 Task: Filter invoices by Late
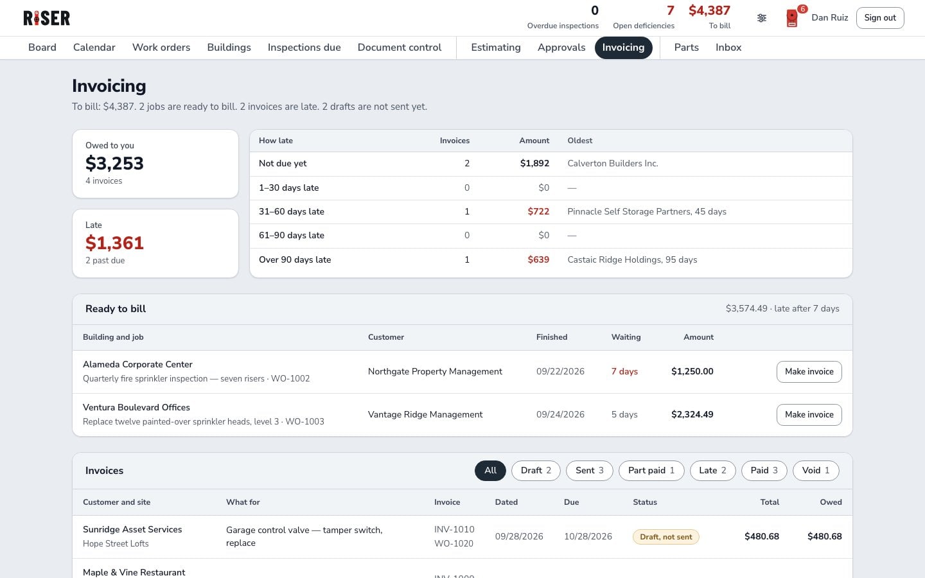pos(712,471)
